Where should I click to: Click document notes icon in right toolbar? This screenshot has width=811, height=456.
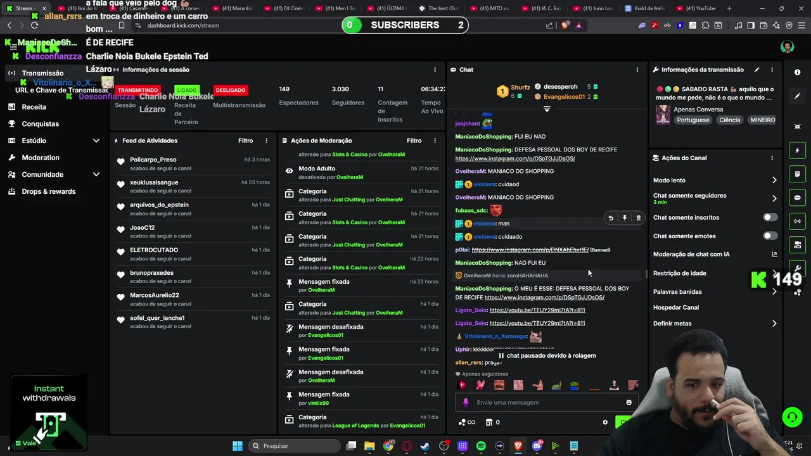pos(798,174)
